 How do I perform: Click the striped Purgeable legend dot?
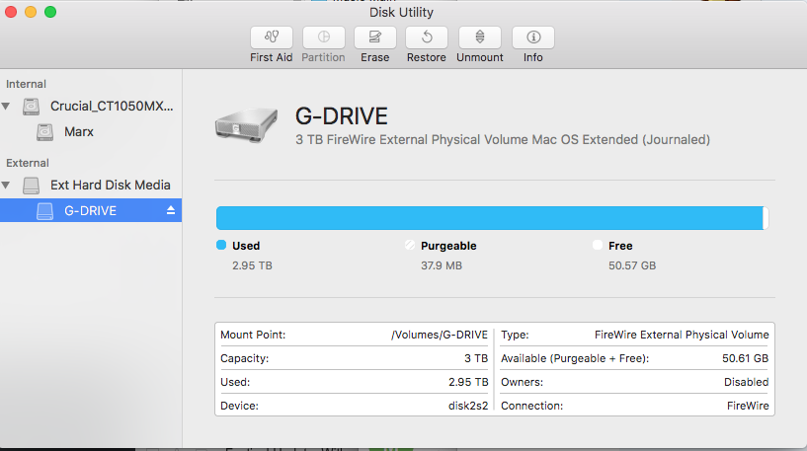tap(410, 245)
